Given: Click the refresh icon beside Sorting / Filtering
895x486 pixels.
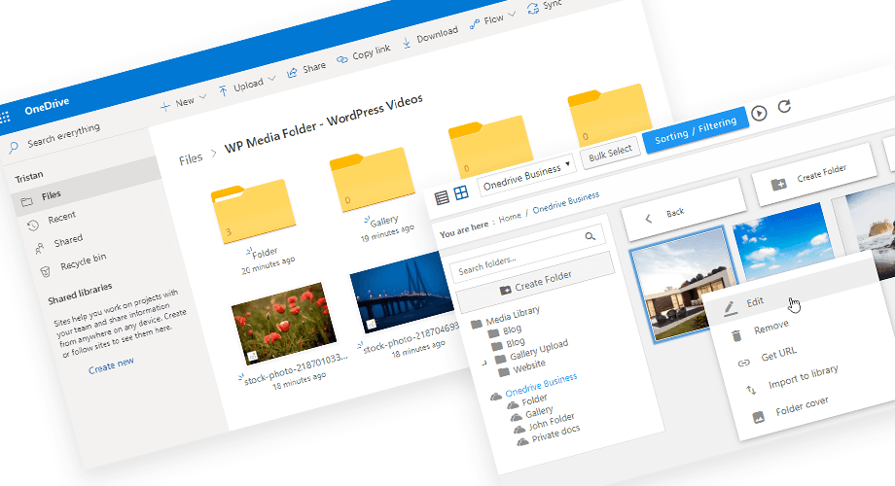Looking at the screenshot, I should (784, 107).
